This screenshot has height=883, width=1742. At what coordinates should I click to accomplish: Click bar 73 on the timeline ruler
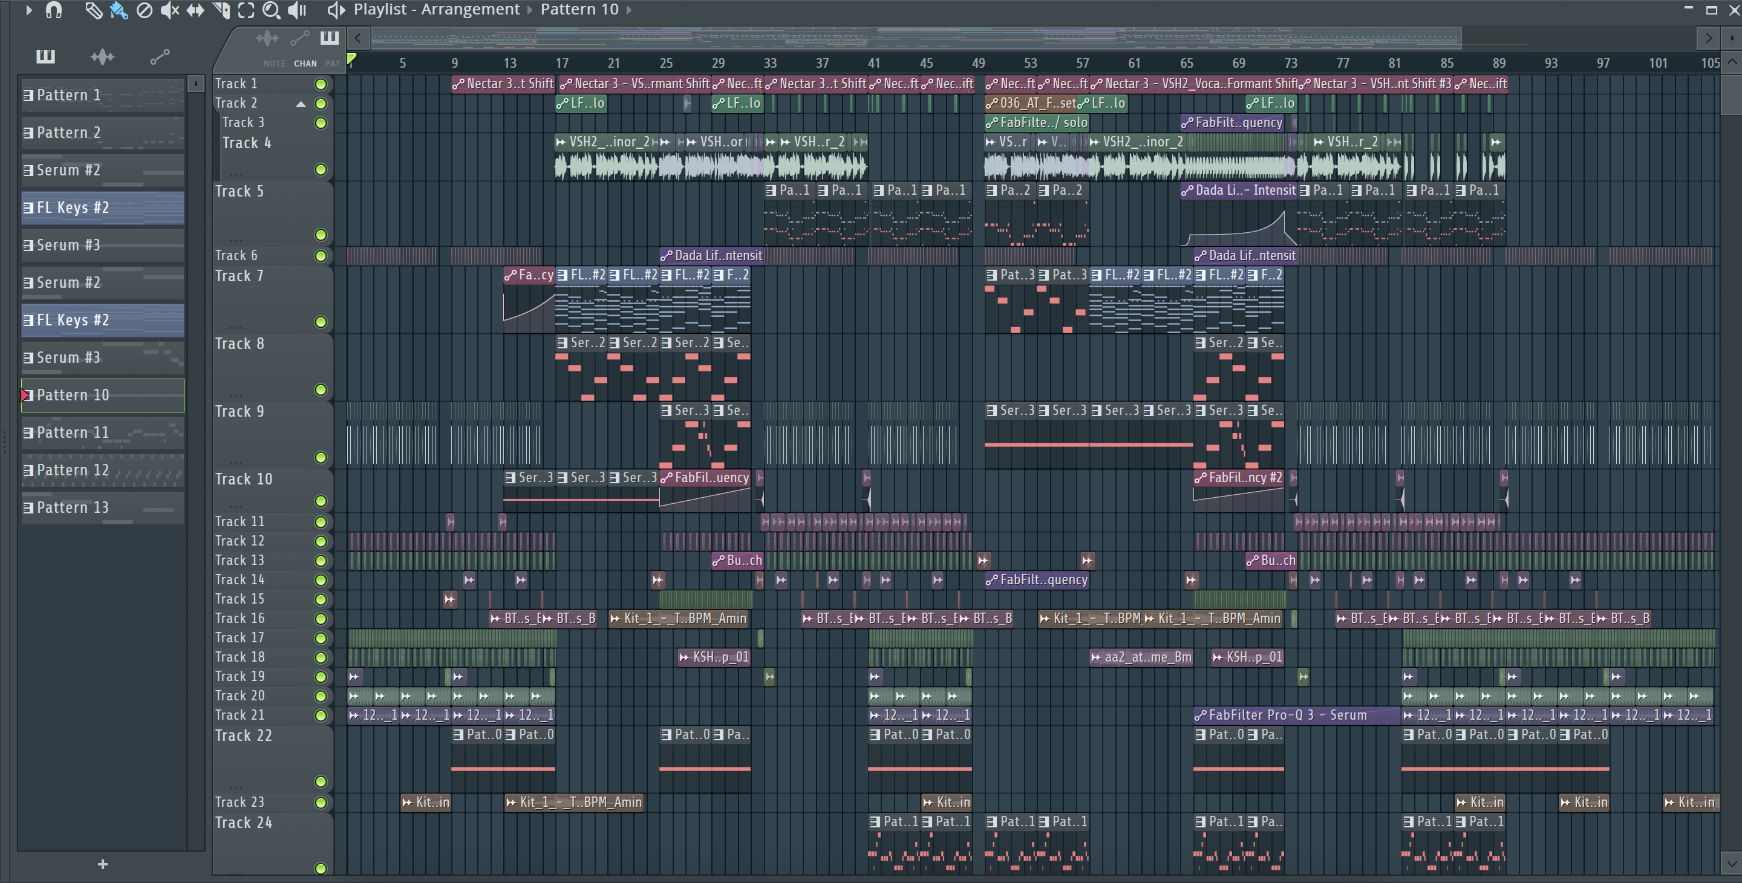point(1291,63)
